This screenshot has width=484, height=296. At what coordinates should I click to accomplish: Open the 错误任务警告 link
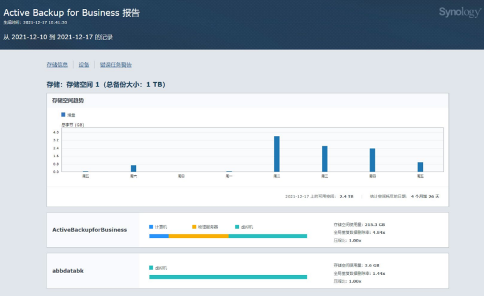pos(116,65)
